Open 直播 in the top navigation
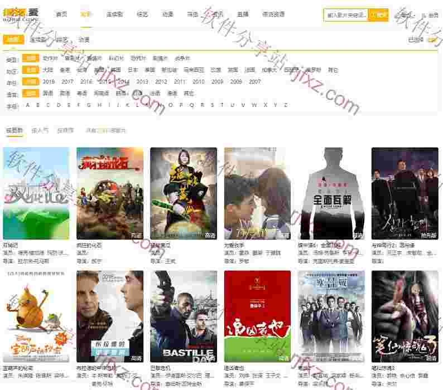Viewport: 443px width, 390px height. point(243,14)
